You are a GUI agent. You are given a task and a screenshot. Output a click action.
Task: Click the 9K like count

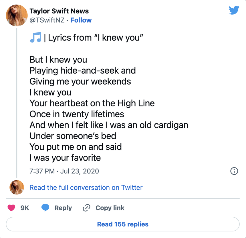(25, 208)
